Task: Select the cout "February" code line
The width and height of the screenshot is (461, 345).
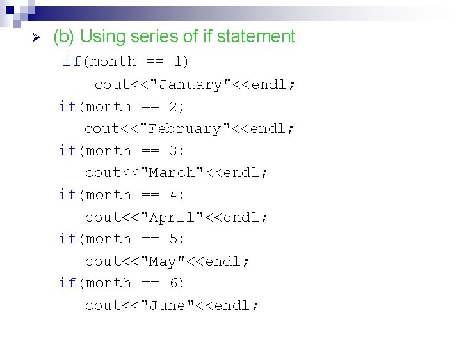Action: (x=190, y=128)
